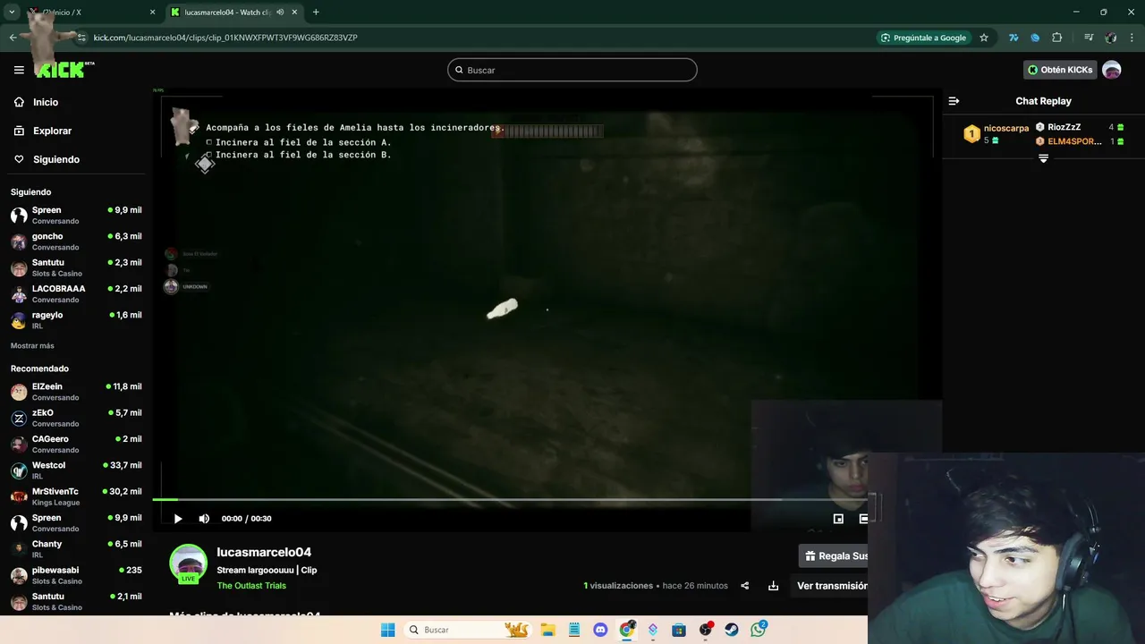Select ELM4SPOR in the gifters list
Screen dimensions: 1145x644
point(1074,141)
